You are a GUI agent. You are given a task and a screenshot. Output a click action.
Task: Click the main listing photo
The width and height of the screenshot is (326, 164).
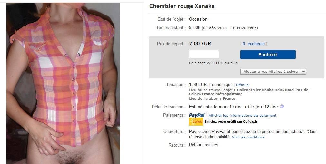(63, 83)
